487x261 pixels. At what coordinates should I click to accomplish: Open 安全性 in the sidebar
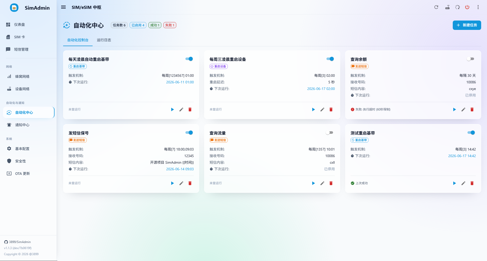coord(28,161)
